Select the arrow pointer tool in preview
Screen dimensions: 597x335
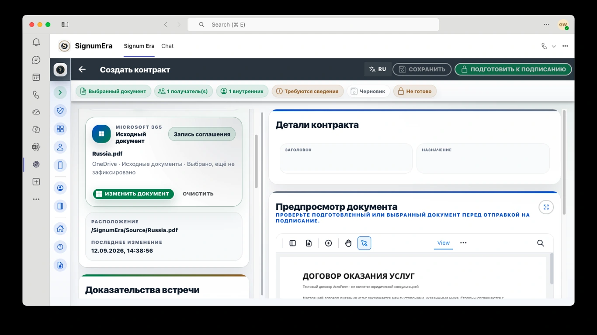pyautogui.click(x=364, y=243)
